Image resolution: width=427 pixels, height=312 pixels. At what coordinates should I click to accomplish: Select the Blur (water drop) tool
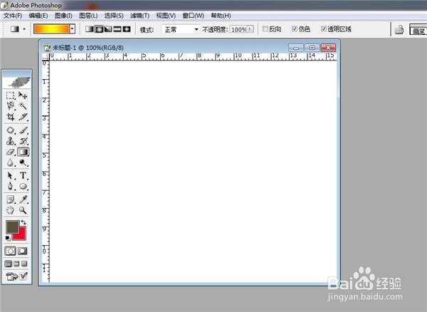11,162
